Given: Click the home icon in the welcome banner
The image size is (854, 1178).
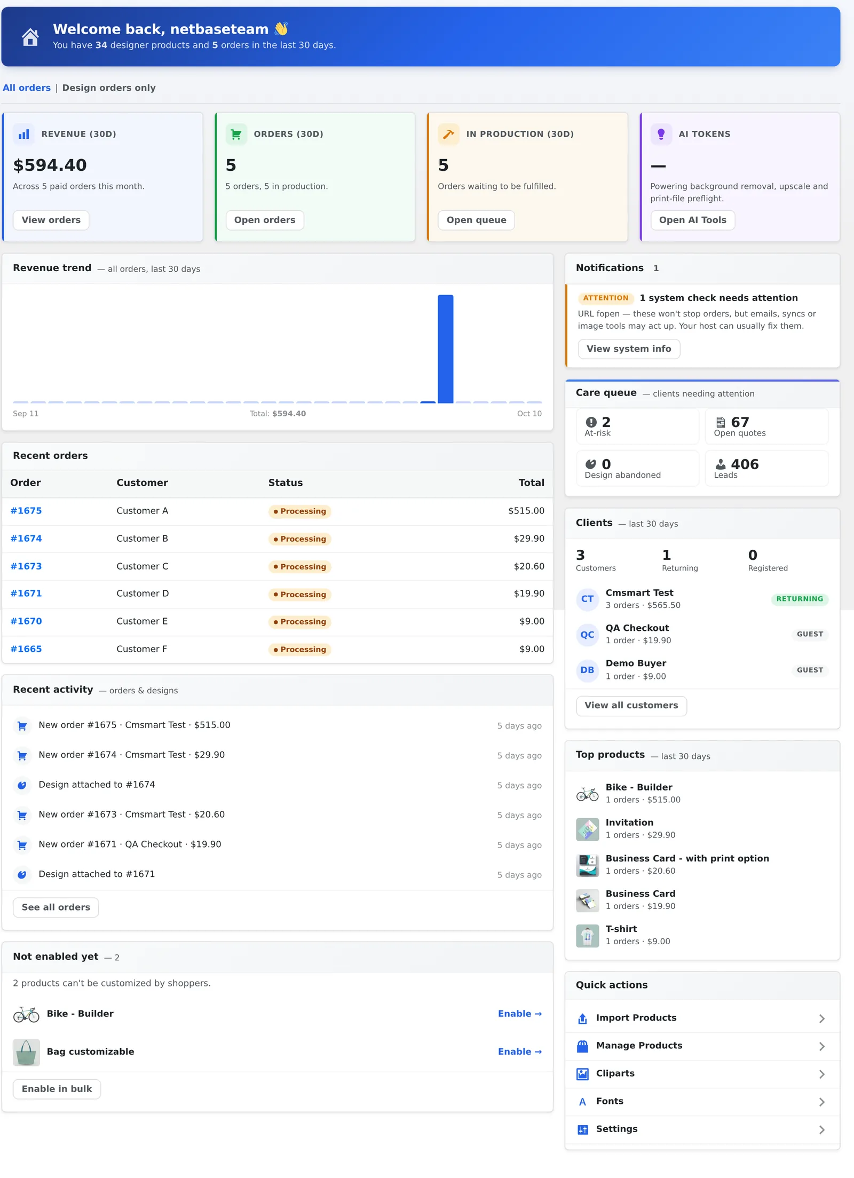Looking at the screenshot, I should click(x=30, y=37).
